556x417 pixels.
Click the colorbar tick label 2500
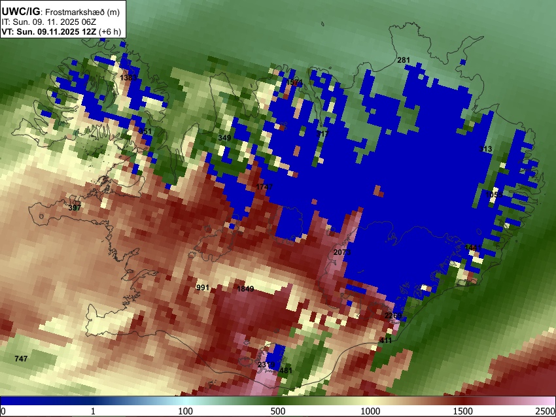(546, 411)
